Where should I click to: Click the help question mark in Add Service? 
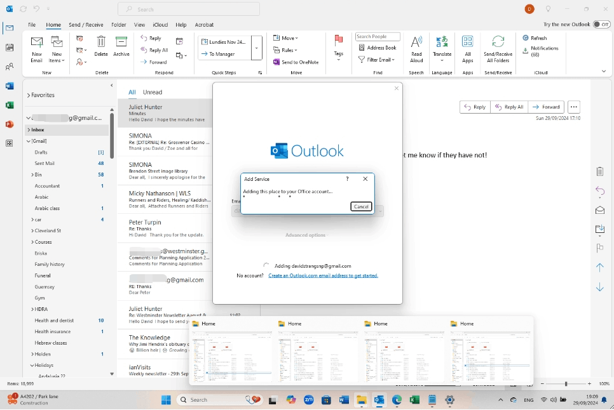tap(347, 178)
